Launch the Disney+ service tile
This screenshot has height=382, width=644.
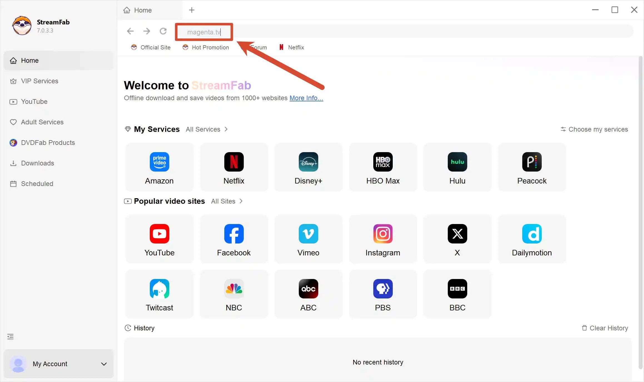(x=308, y=167)
